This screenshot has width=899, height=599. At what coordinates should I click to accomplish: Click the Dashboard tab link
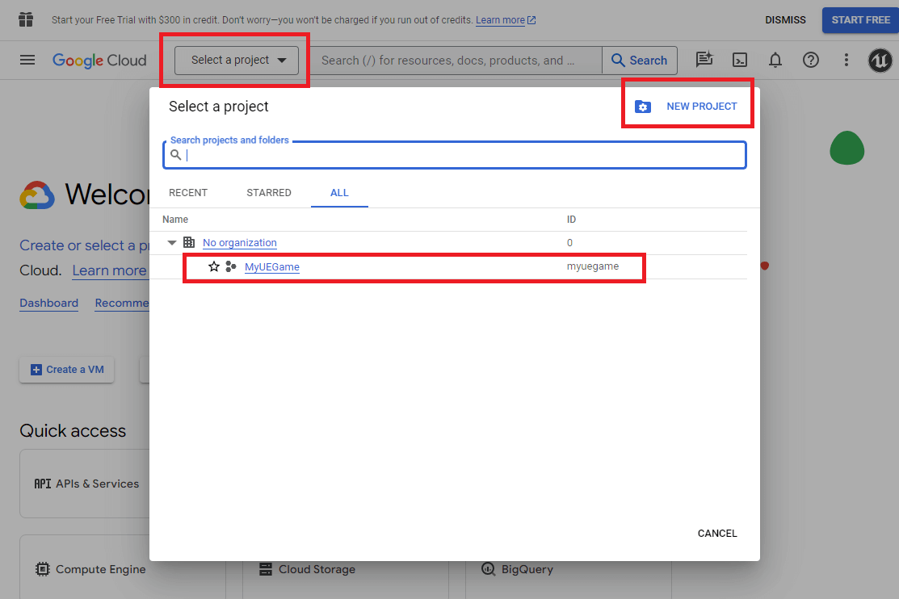(x=48, y=304)
